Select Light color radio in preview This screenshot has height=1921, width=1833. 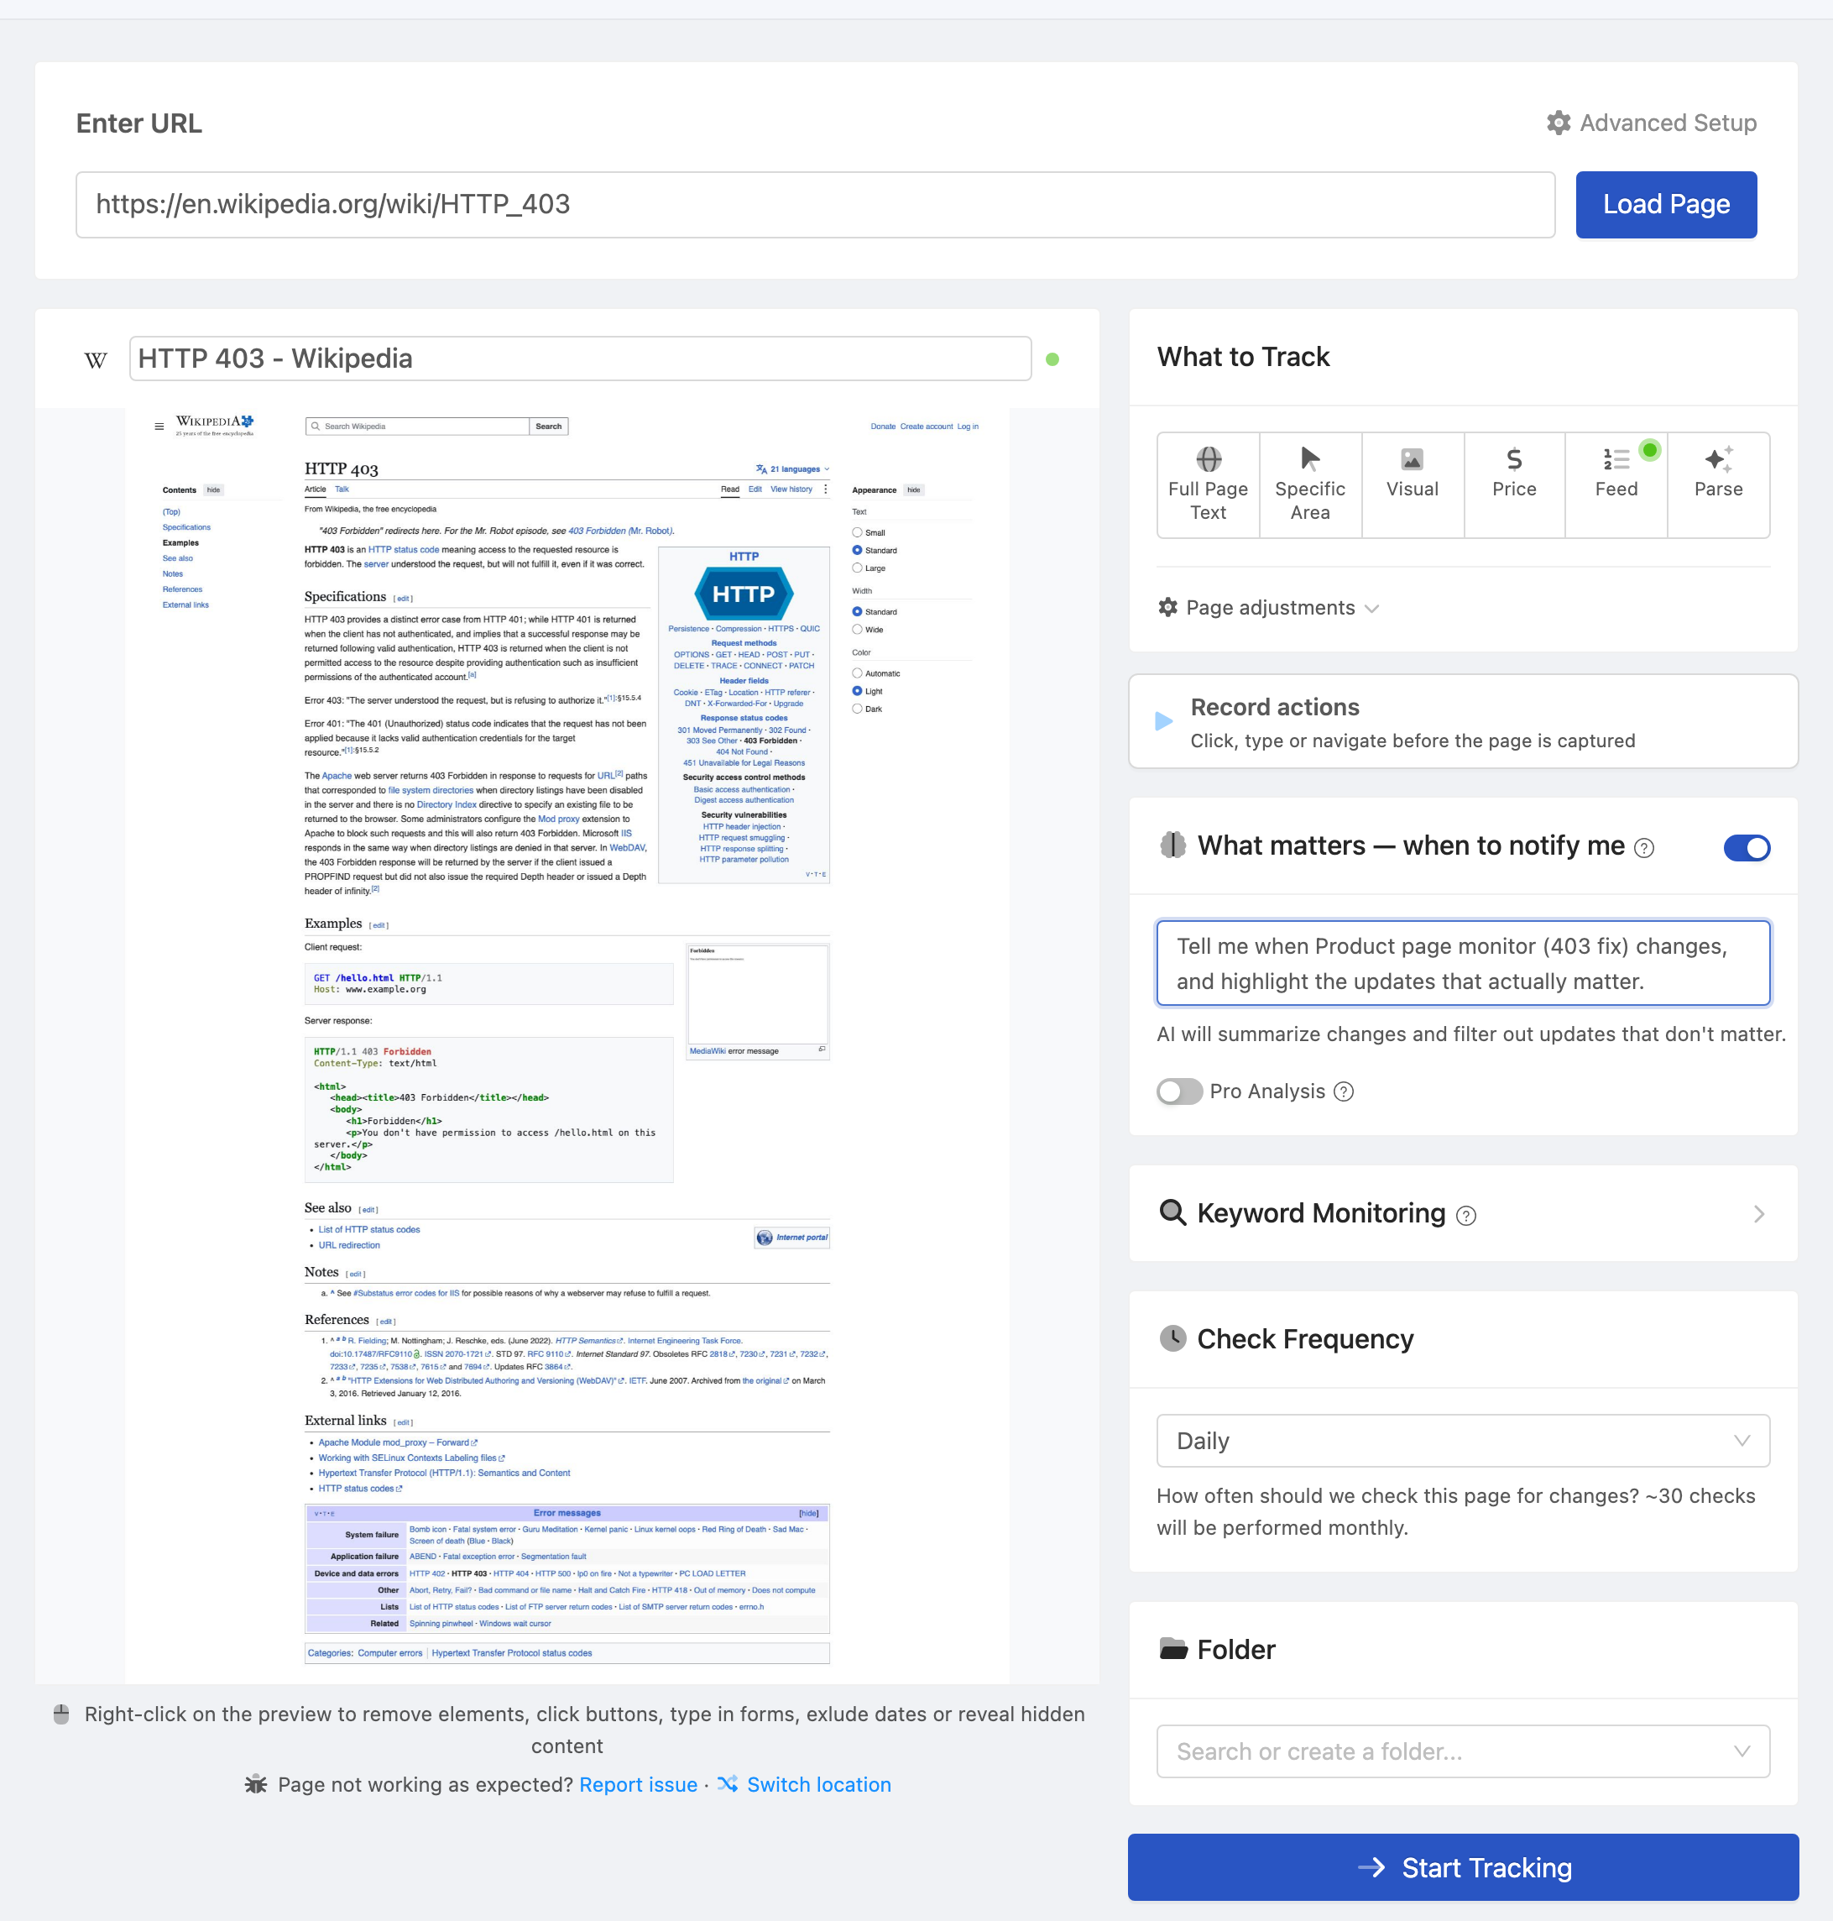tap(857, 691)
